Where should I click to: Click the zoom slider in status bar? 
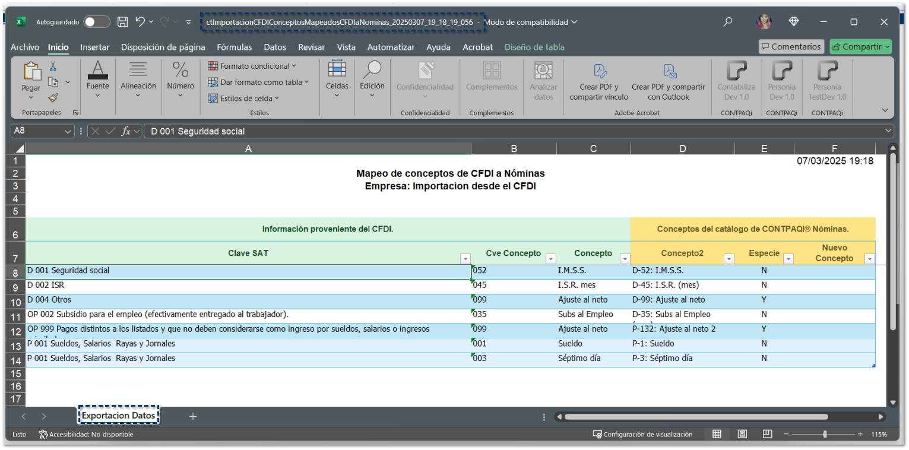824,434
